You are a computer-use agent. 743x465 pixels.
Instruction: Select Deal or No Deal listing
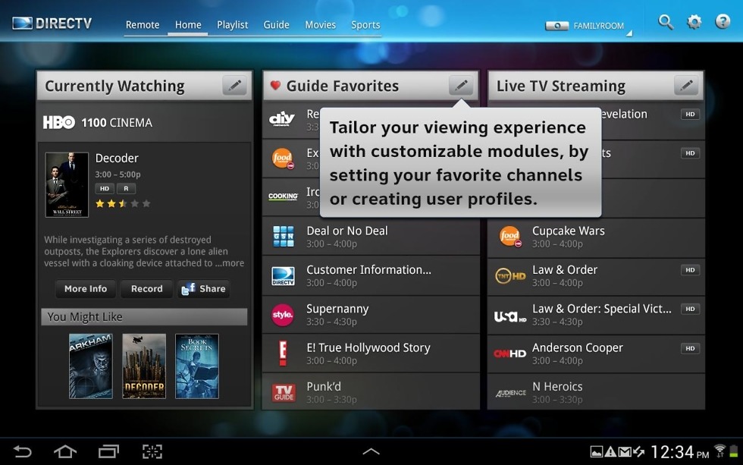[x=371, y=237]
